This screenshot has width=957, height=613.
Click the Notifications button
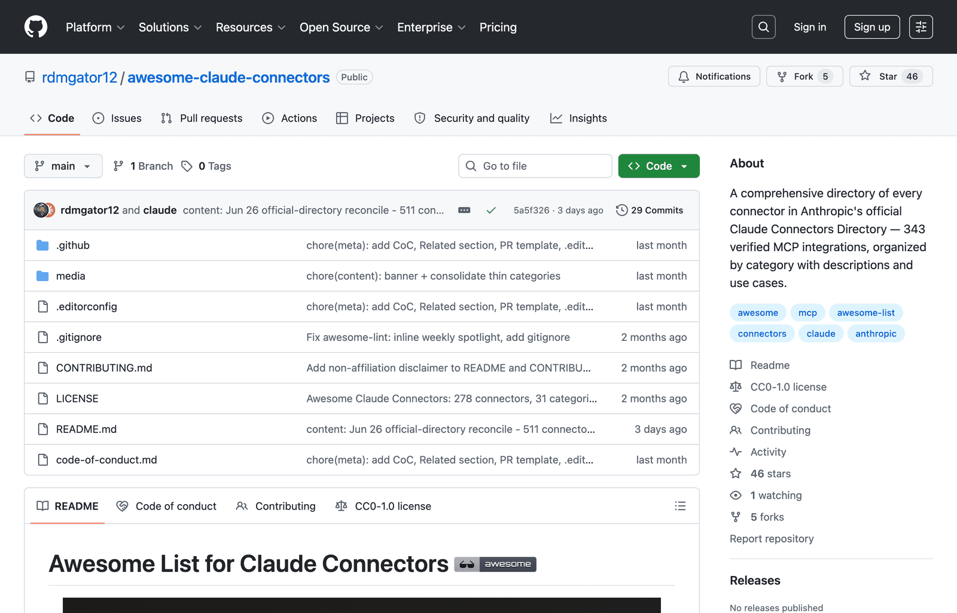(714, 77)
